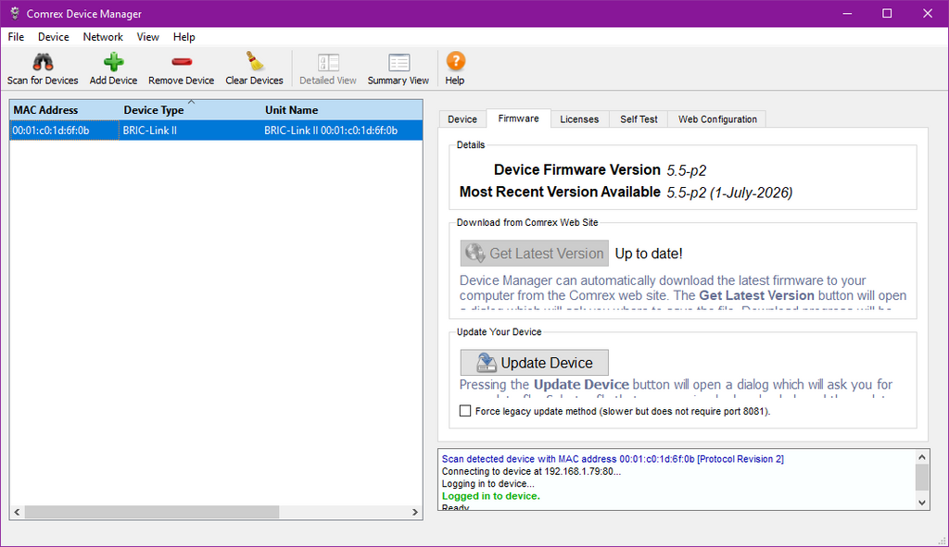Switch to Detailed View in toolbar

[327, 68]
